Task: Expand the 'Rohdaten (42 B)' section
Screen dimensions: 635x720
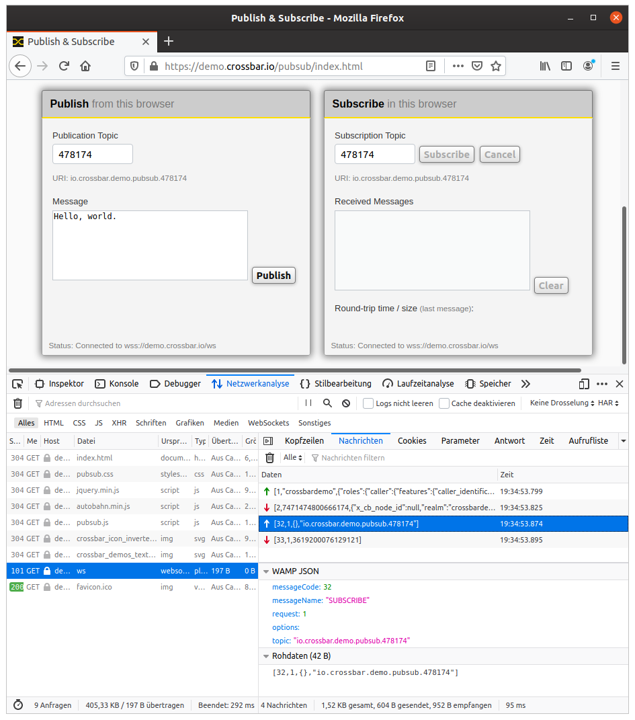Action: 265,655
